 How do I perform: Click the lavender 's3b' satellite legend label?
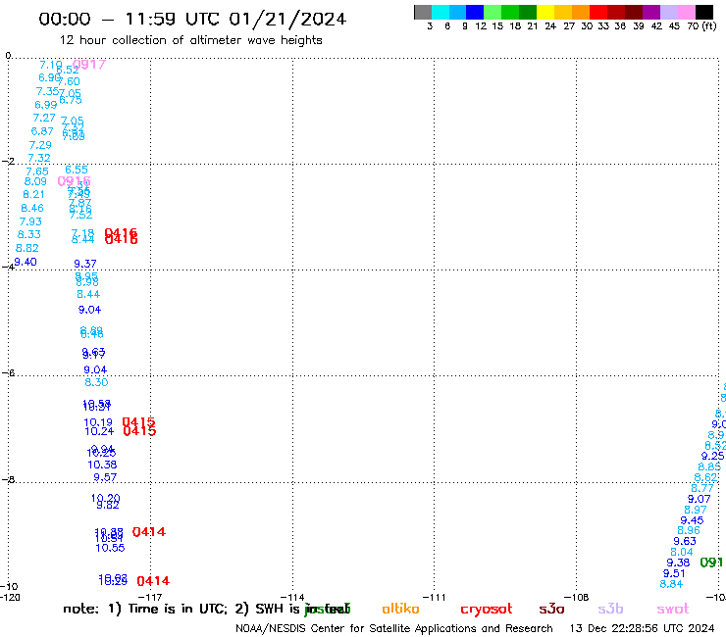click(x=610, y=609)
